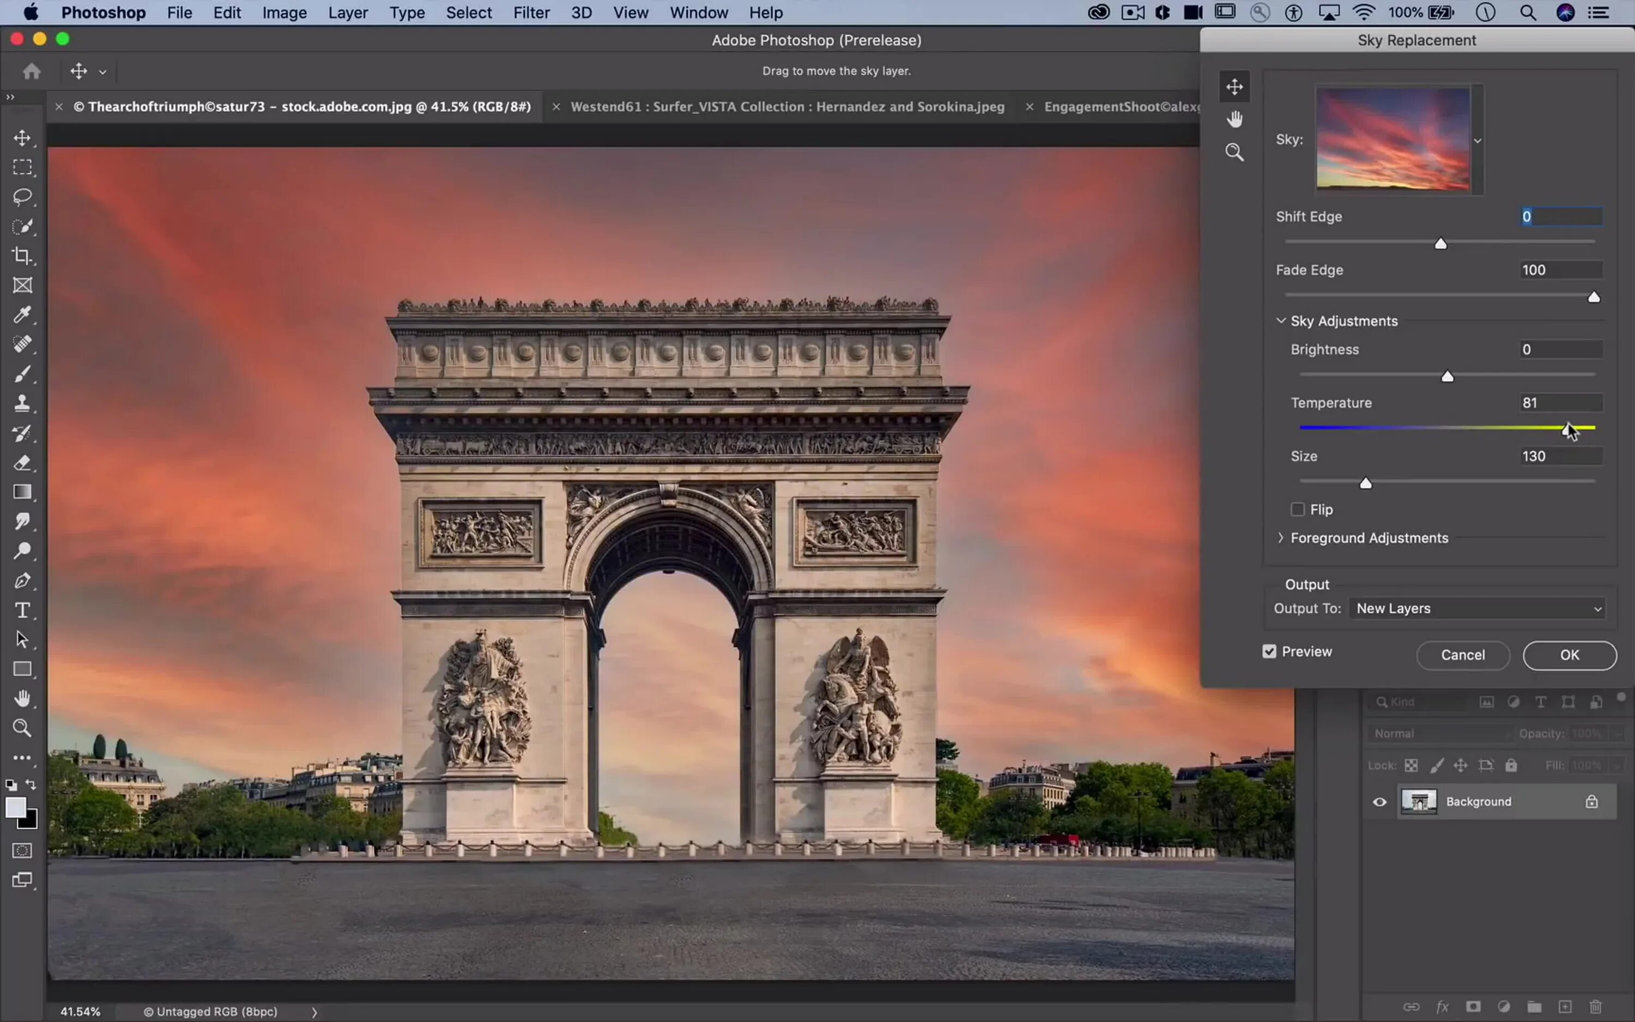The image size is (1635, 1022).
Task: Collapse the Sky Adjustments section
Action: click(x=1281, y=321)
